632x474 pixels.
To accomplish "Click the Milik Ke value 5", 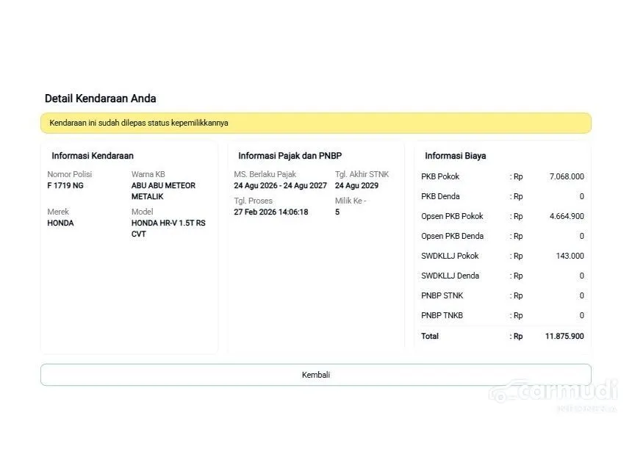I will pos(337,212).
